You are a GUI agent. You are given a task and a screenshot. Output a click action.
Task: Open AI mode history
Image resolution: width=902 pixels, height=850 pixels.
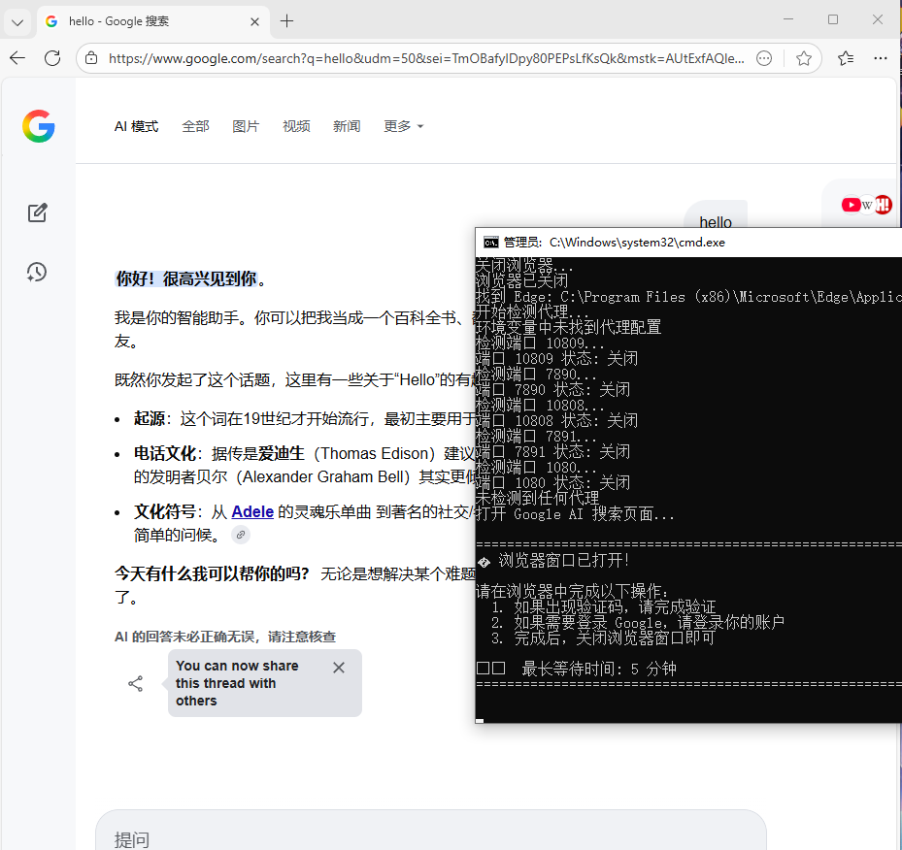click(x=37, y=272)
